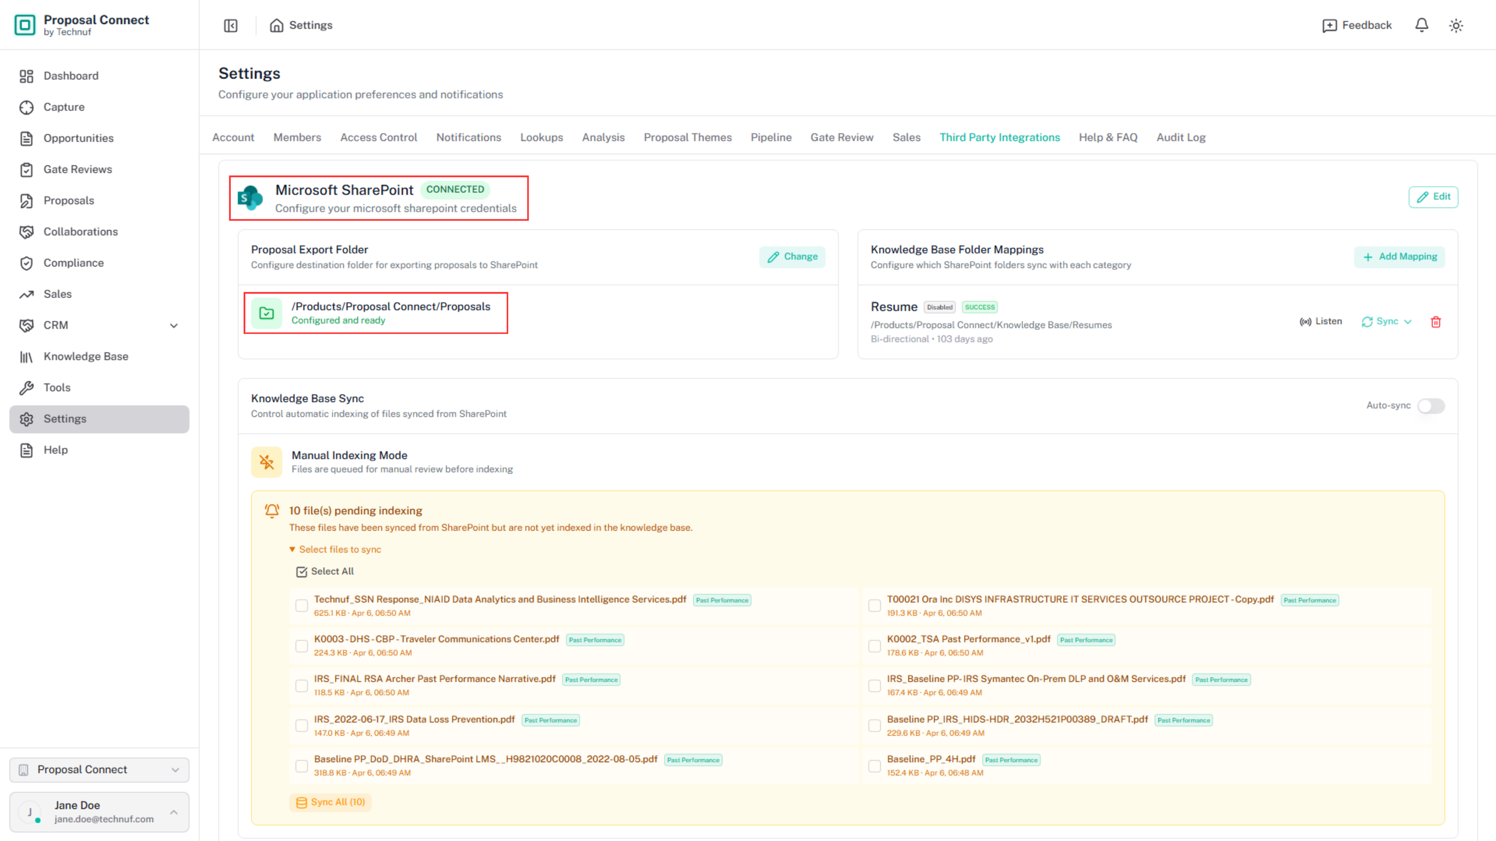Click the CONNECTED status badge
This screenshot has height=841, width=1496.
(x=455, y=189)
